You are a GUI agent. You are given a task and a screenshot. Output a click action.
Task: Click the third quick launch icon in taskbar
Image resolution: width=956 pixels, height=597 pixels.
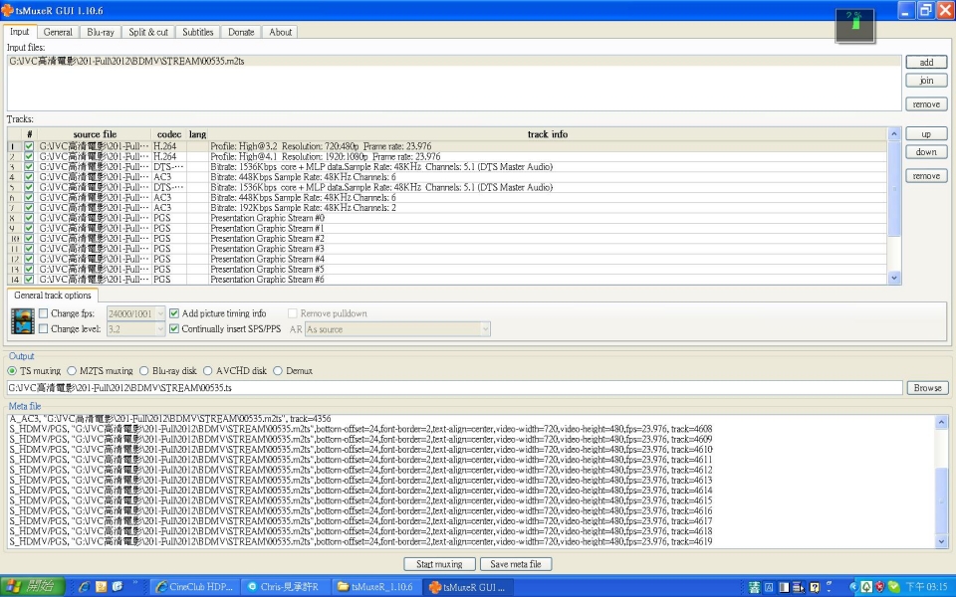point(118,587)
